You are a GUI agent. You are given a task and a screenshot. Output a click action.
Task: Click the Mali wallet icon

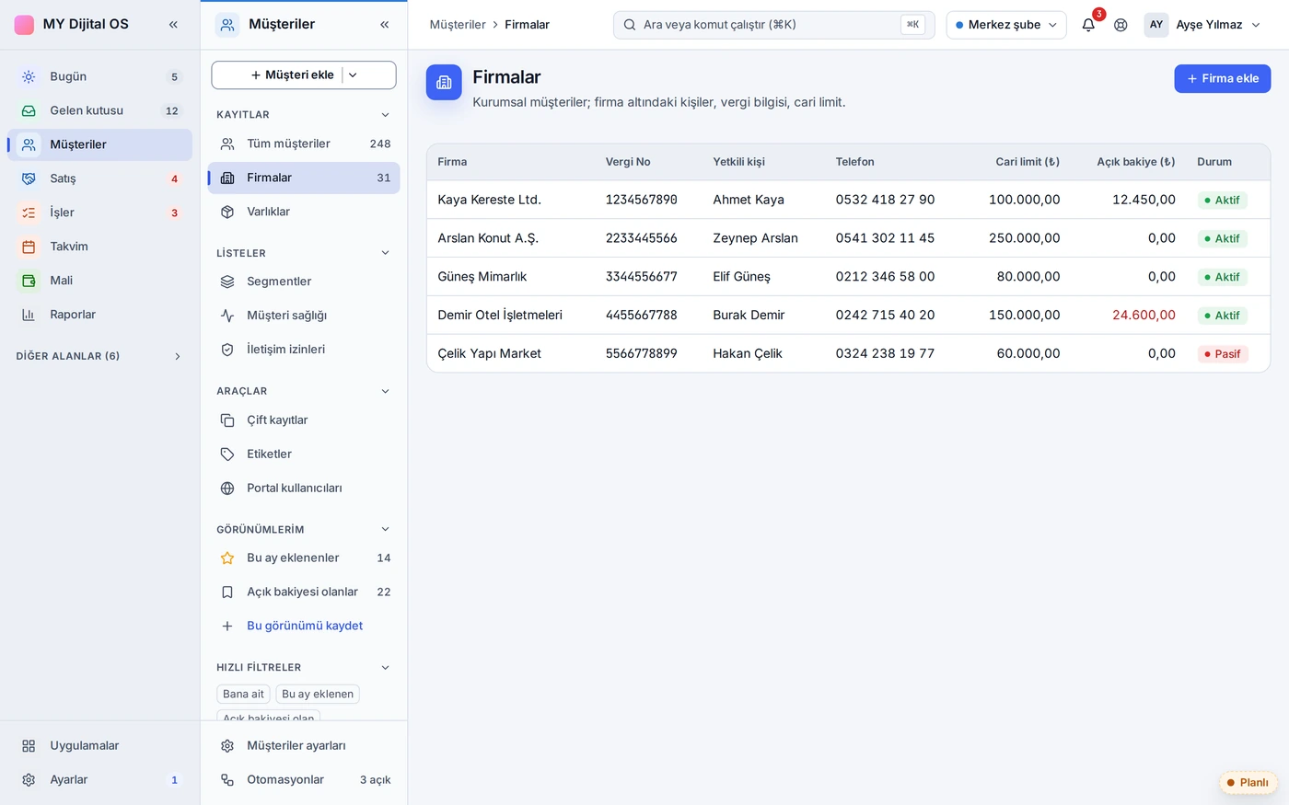pyautogui.click(x=29, y=281)
